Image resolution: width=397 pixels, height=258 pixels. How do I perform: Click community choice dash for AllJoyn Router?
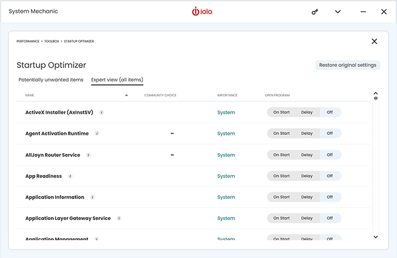click(x=172, y=155)
